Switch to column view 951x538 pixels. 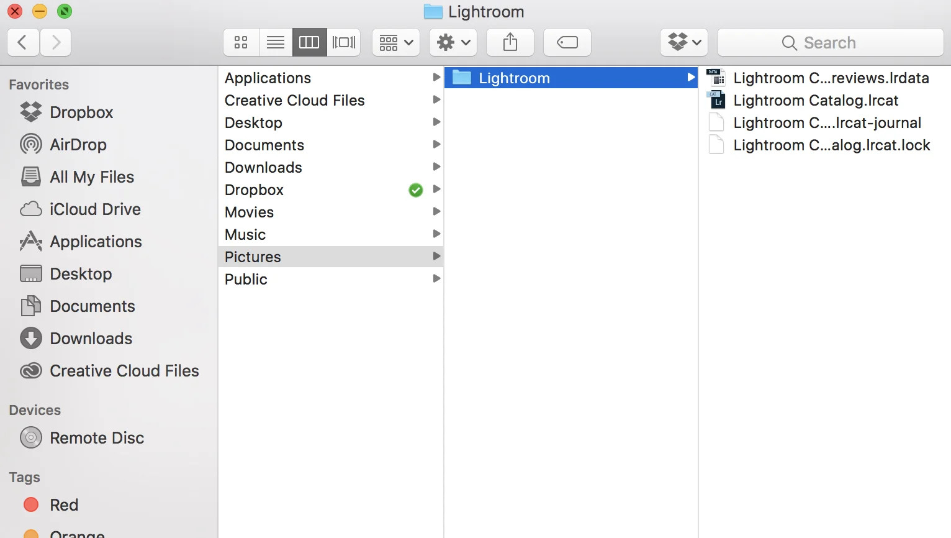tap(309, 42)
